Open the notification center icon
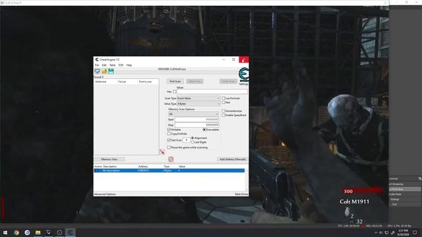 click(415, 232)
